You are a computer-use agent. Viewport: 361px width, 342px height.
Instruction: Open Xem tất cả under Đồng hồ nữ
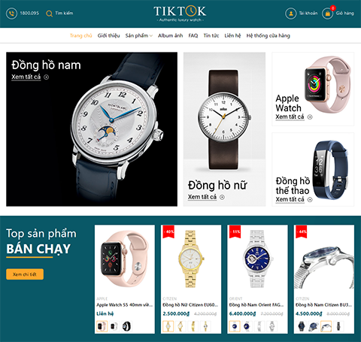[x=202, y=197]
